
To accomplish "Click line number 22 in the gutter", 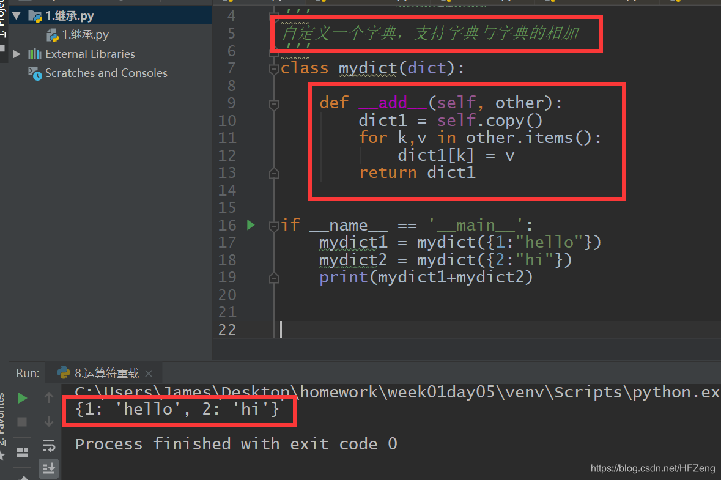I will (227, 330).
